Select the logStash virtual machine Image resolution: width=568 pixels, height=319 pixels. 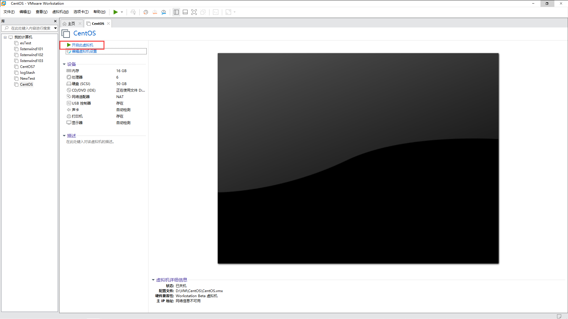tap(27, 73)
